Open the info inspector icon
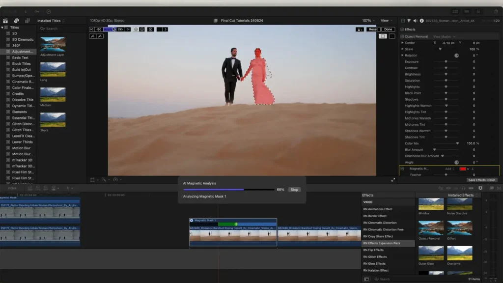The height and width of the screenshot is (283, 503). 422,21
